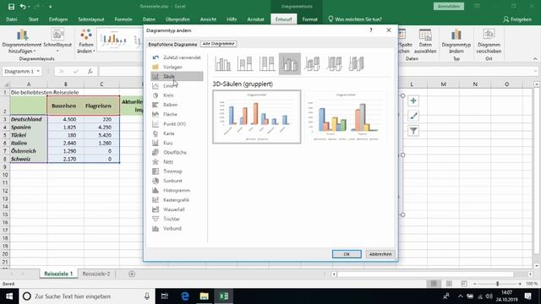Open Microsoft Edge from taskbar
Screen dimensions: 541x304
(x=185, y=296)
